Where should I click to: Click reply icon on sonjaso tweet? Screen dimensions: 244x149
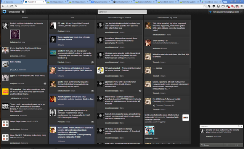click(45, 83)
